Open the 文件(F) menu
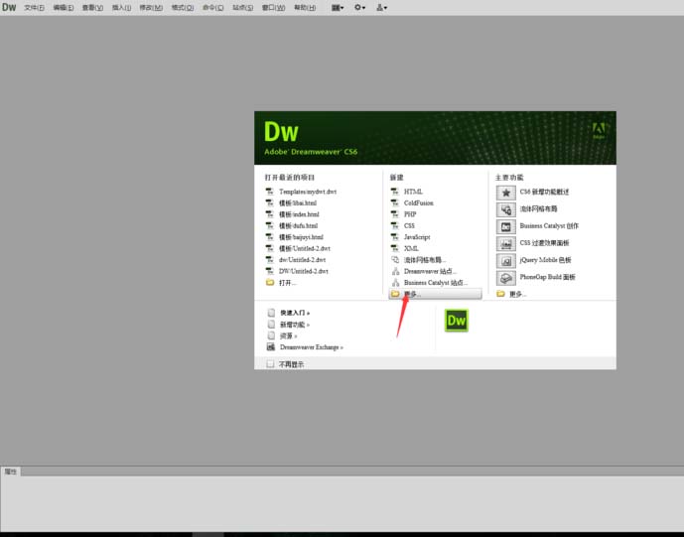The height and width of the screenshot is (537, 684). pyautogui.click(x=34, y=7)
